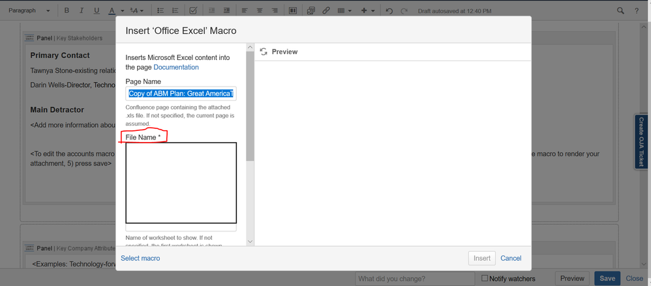Open the table insert dropdown
The width and height of the screenshot is (651, 286).
[344, 11]
